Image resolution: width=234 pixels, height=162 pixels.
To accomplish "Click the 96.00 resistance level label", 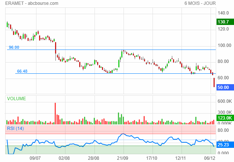I will (x=14, y=47).
